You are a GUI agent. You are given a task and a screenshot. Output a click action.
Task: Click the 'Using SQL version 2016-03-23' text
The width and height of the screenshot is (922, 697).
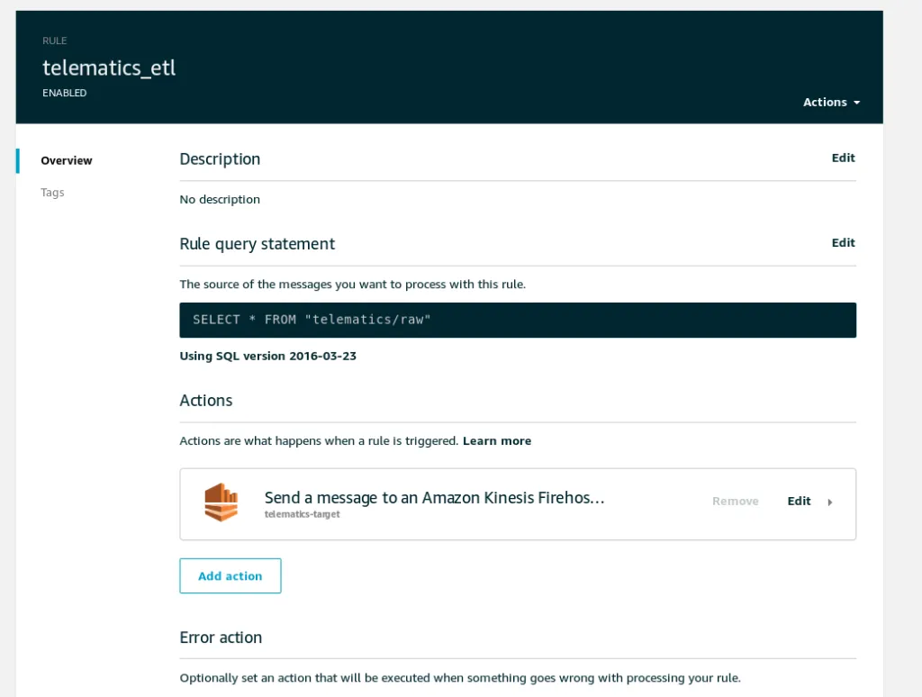click(x=268, y=356)
